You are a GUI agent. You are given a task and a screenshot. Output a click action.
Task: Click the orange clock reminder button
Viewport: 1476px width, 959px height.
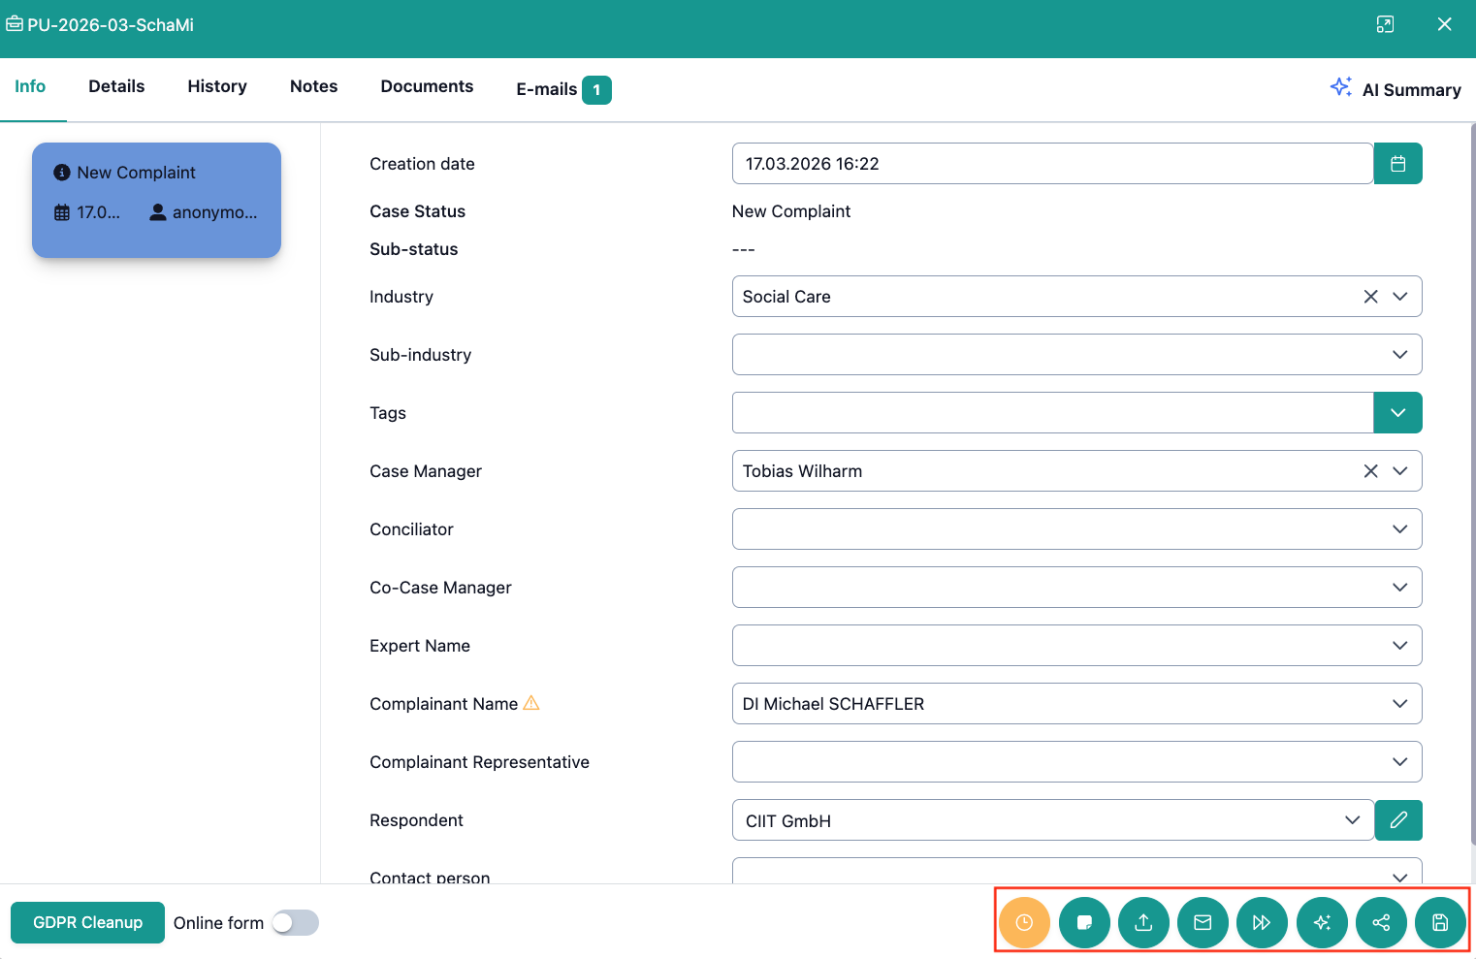[1024, 922]
